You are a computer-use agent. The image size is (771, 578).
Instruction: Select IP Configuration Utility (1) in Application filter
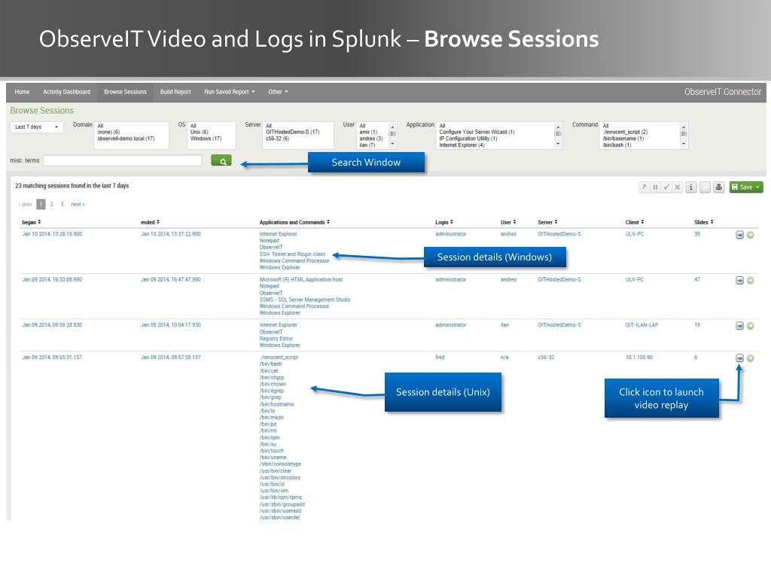tap(468, 138)
